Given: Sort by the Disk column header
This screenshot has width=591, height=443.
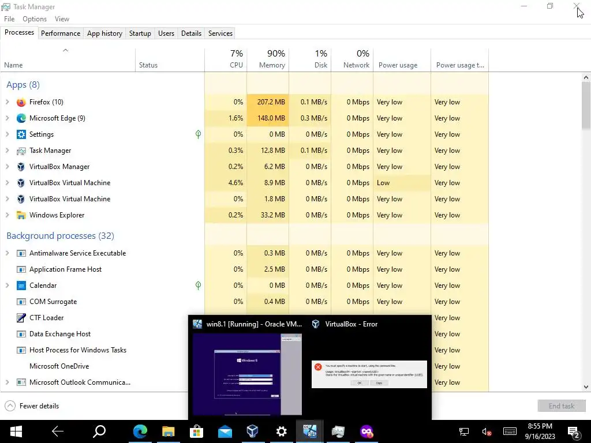Looking at the screenshot, I should pyautogui.click(x=310, y=59).
